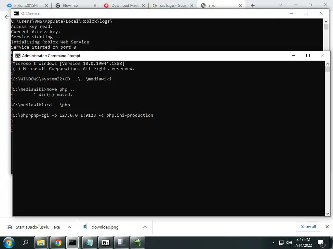Open the Download Med browser tab

[125, 6]
